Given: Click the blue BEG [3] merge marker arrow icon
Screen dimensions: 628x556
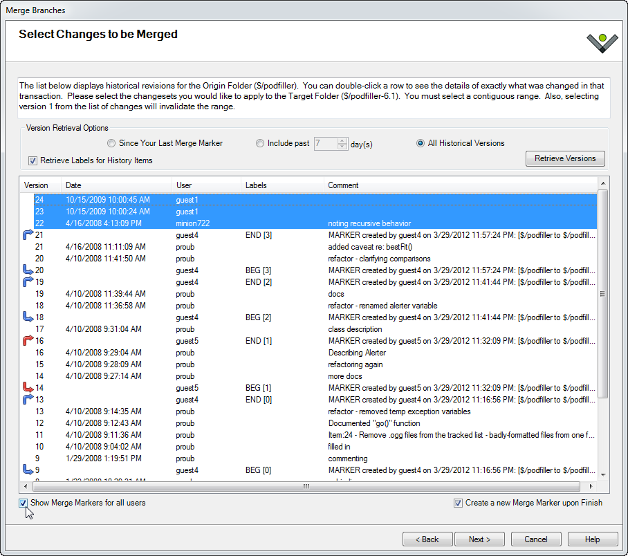Looking at the screenshot, I should 28,270.
